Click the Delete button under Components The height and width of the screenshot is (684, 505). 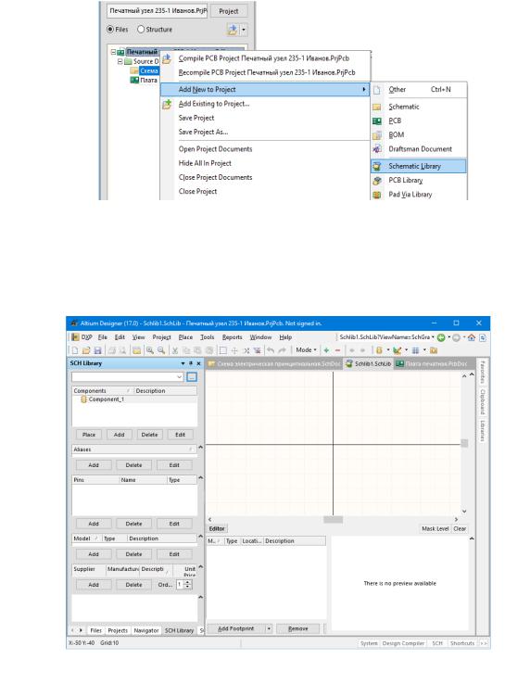pyautogui.click(x=149, y=435)
